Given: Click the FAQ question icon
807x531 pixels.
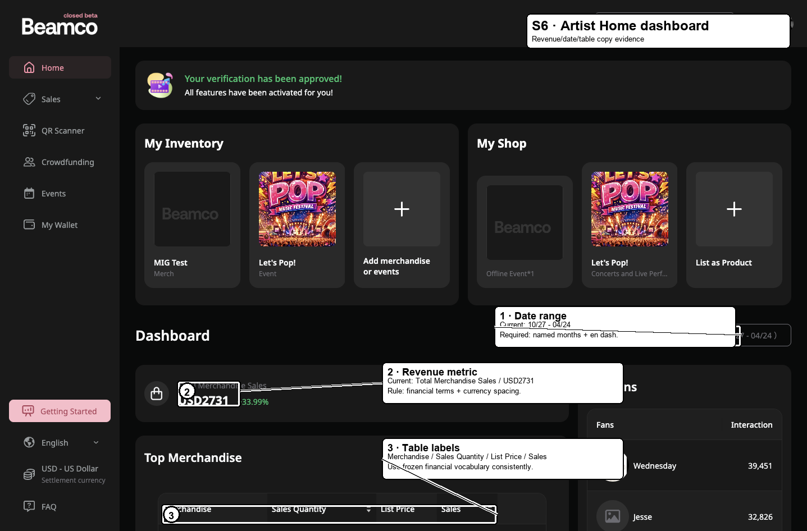Looking at the screenshot, I should pos(29,506).
